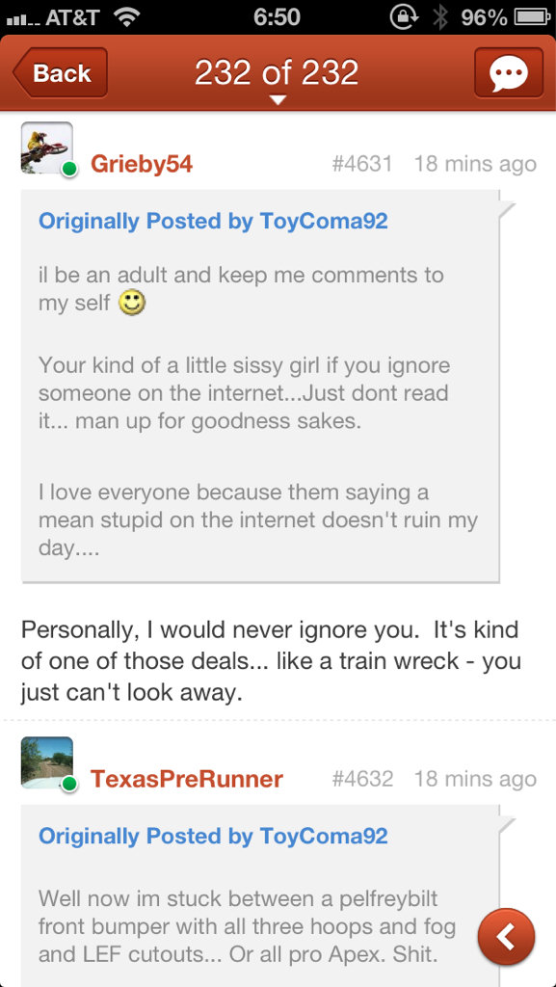Tap the Wi-Fi signal icon

click(x=127, y=17)
